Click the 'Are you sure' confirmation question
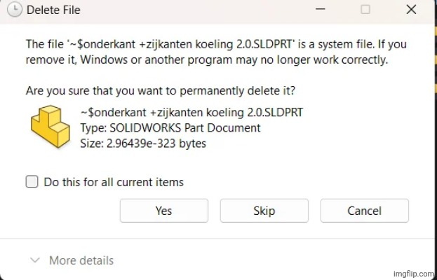The width and height of the screenshot is (437, 280). [161, 90]
